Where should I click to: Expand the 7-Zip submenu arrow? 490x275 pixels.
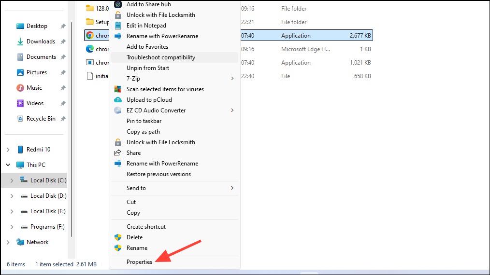tap(232, 79)
